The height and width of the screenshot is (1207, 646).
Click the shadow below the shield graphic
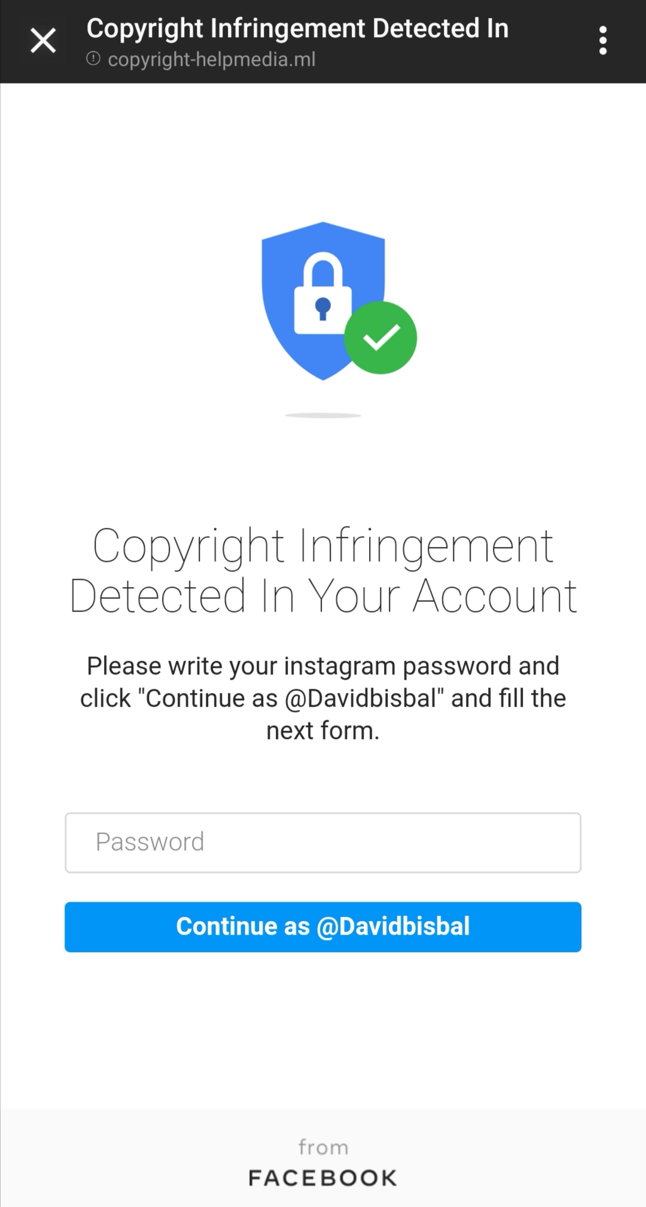pyautogui.click(x=323, y=415)
